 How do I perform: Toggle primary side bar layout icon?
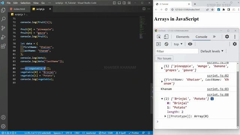pos(114,3)
